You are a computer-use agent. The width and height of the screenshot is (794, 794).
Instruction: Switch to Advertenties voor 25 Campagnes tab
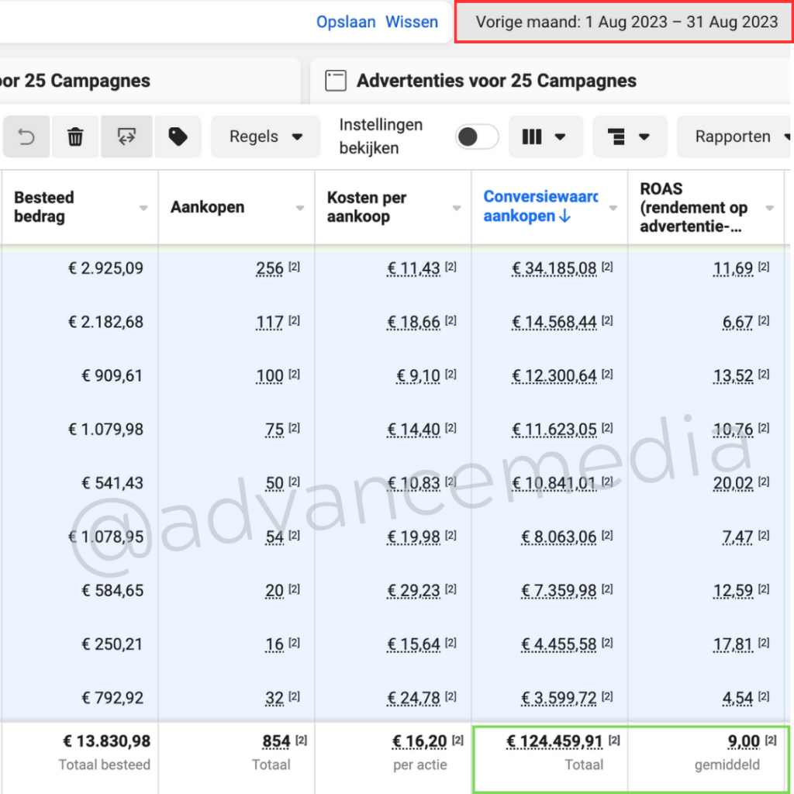496,81
